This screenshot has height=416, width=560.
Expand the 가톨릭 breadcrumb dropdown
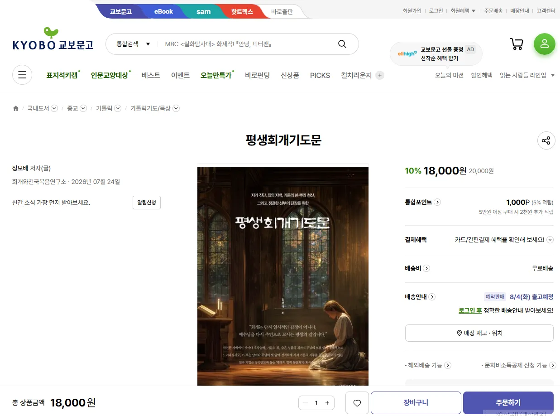118,108
